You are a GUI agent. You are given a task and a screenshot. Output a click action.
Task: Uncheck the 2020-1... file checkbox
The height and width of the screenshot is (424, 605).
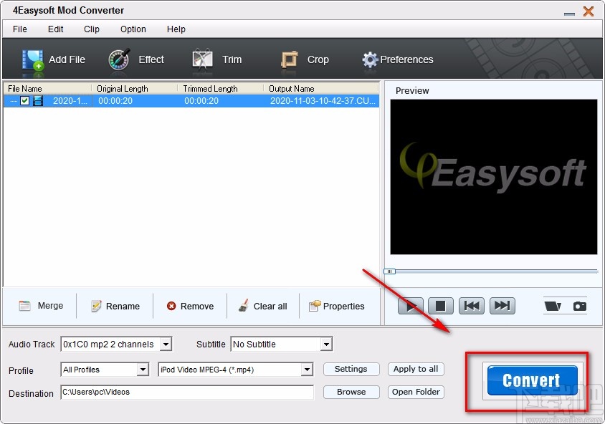(x=25, y=101)
